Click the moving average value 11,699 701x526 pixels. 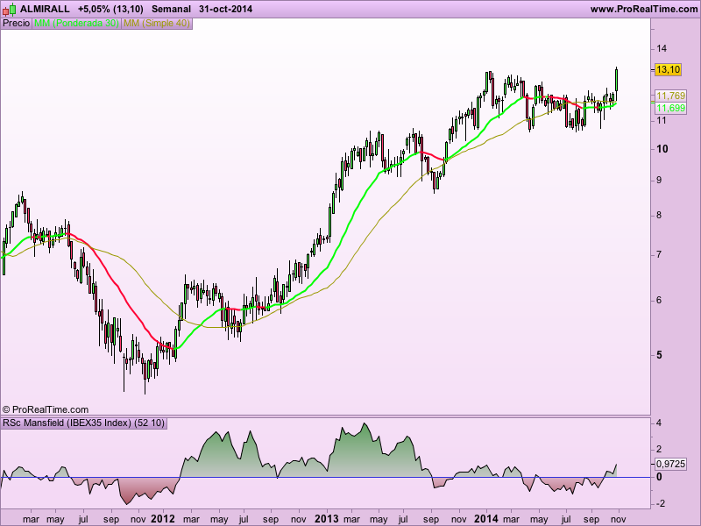(670, 108)
